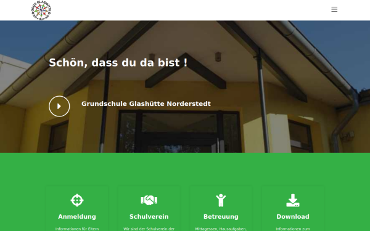
Task: Click 'Mittagessen, Hausaufgaben,' description text
Action: (x=221, y=229)
